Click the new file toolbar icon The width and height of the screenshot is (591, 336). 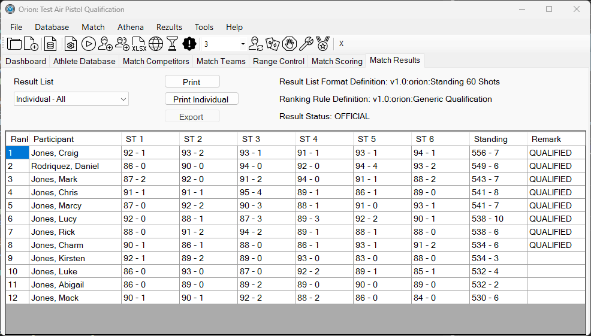pos(31,44)
